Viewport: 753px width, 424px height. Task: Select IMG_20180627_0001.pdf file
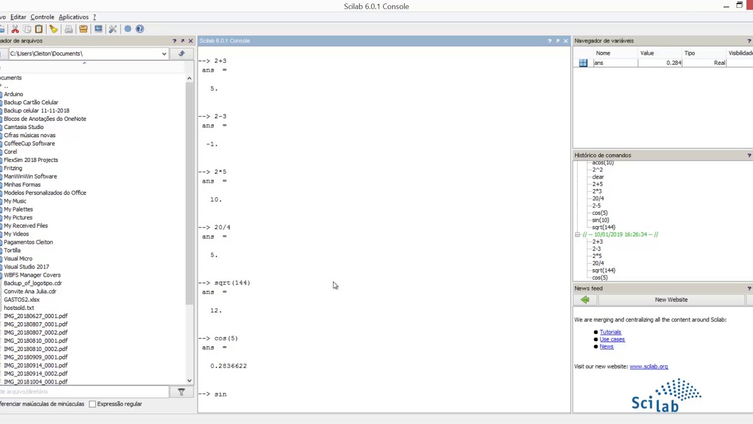point(36,316)
